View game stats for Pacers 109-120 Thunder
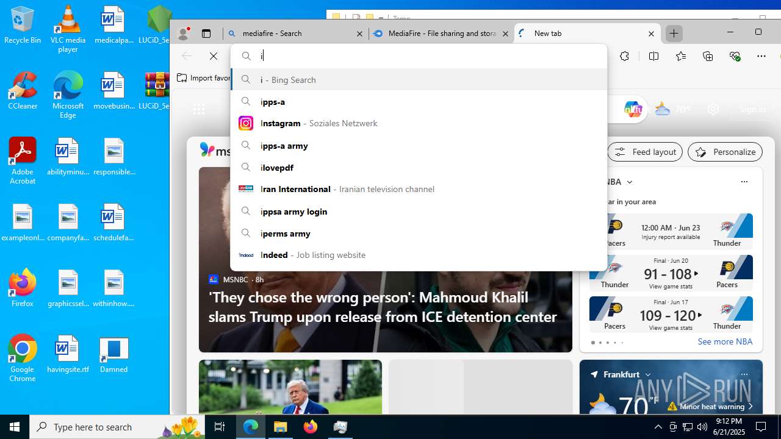Image resolution: width=781 pixels, height=439 pixels. tap(671, 327)
